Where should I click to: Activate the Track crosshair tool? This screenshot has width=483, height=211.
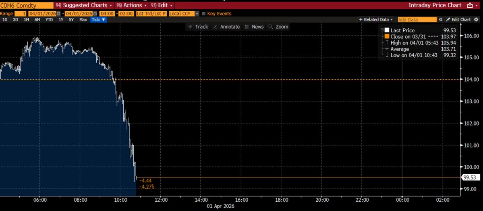coord(198,27)
